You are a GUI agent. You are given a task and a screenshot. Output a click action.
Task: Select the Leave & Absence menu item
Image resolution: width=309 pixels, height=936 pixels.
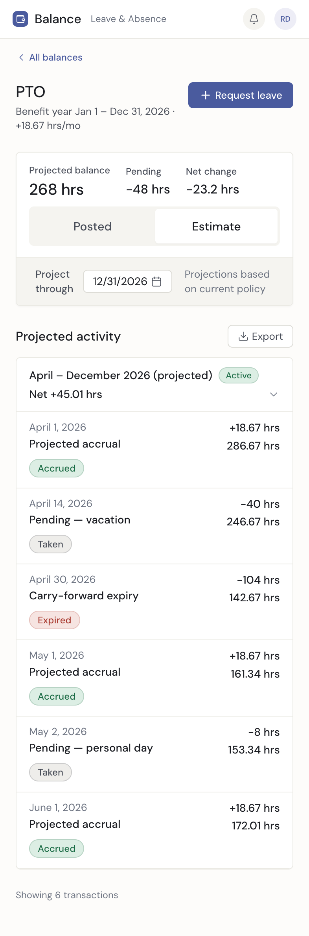(128, 18)
